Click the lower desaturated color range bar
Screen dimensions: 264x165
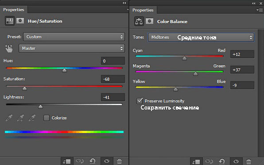click(x=64, y=137)
